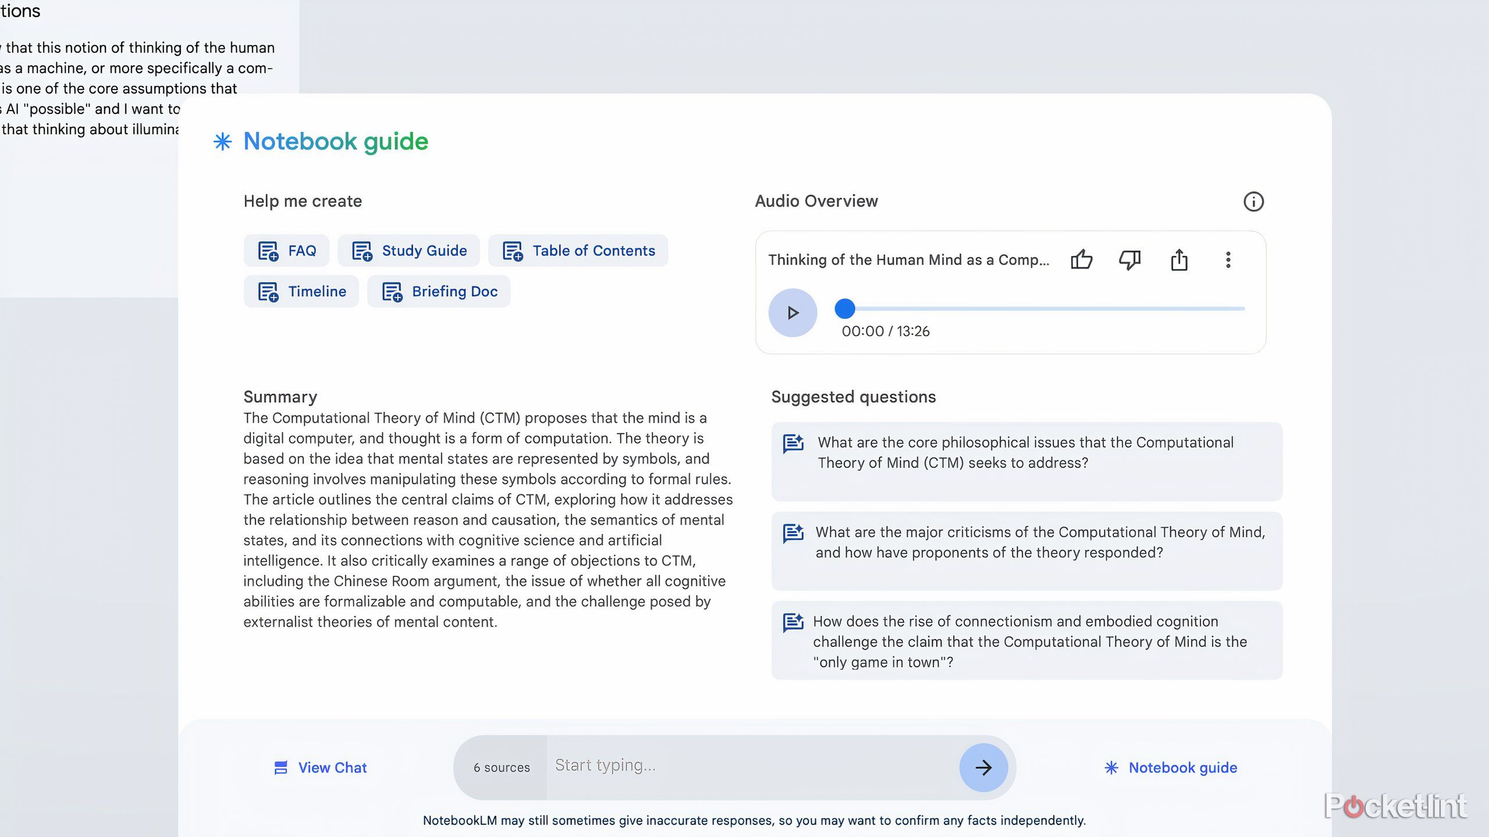
Task: Generate a Study Guide
Action: pos(408,250)
